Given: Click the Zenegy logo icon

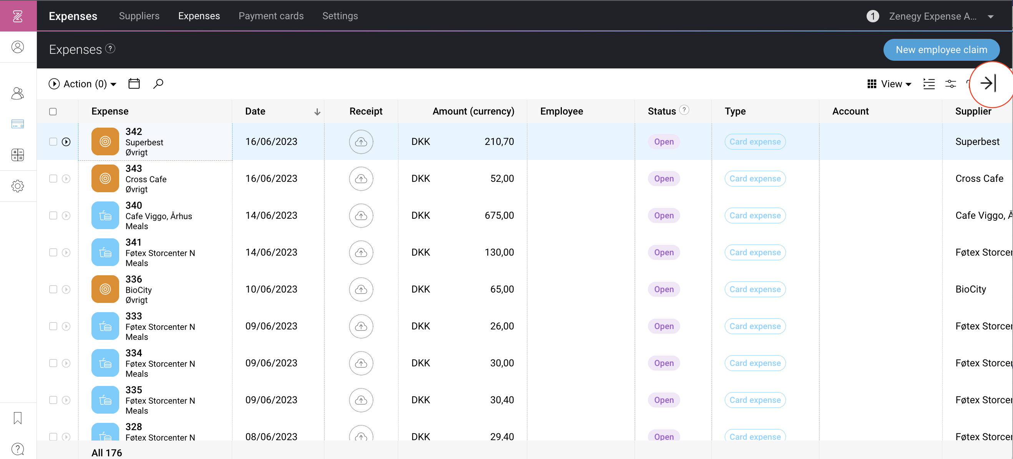Looking at the screenshot, I should (x=18, y=16).
